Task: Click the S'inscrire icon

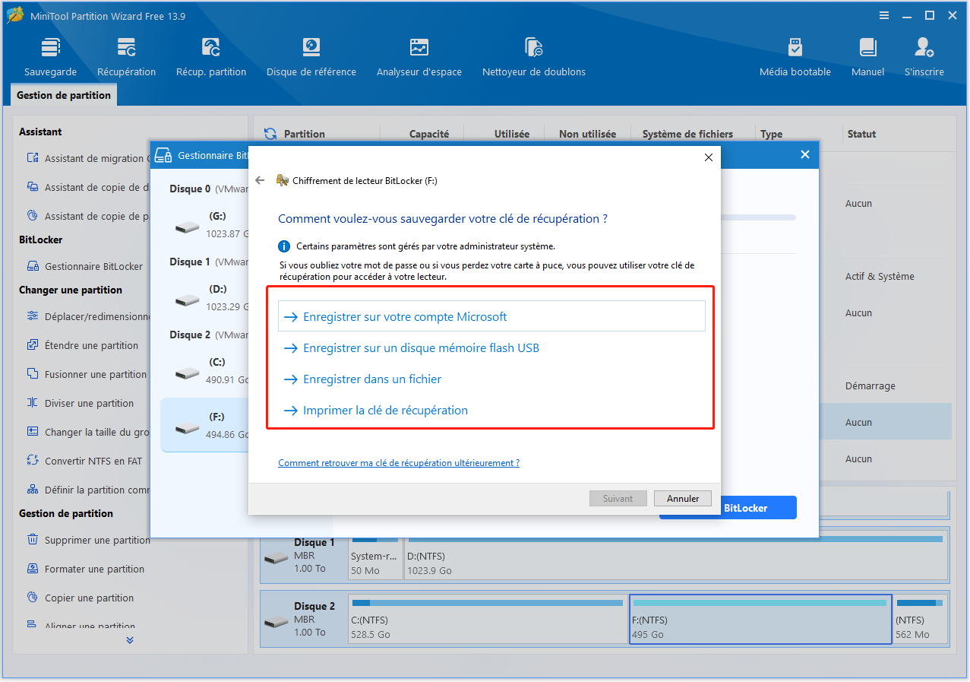Action: 924,57
